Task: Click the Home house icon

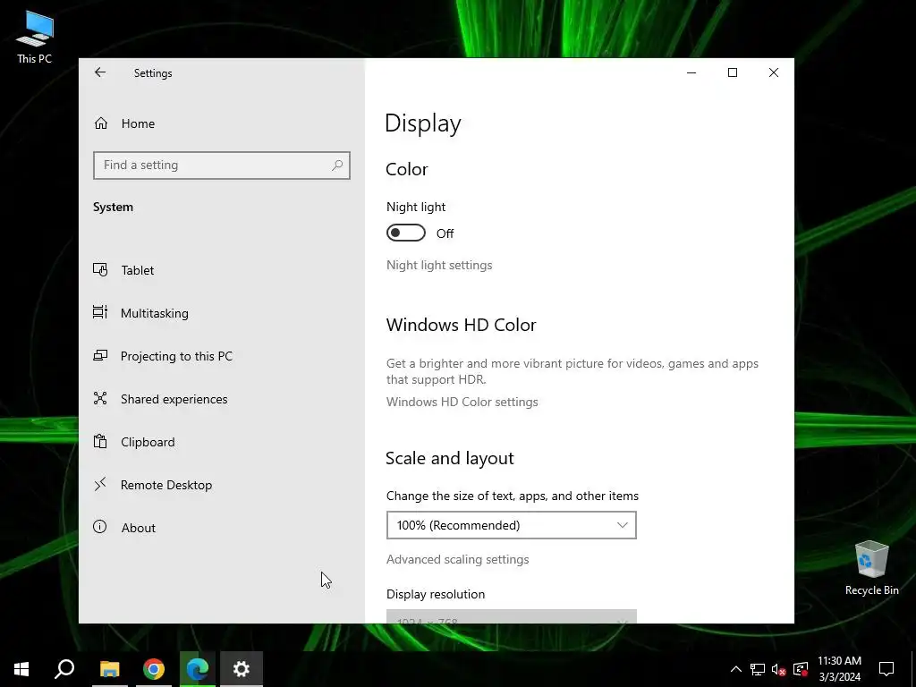Action: 100,123
